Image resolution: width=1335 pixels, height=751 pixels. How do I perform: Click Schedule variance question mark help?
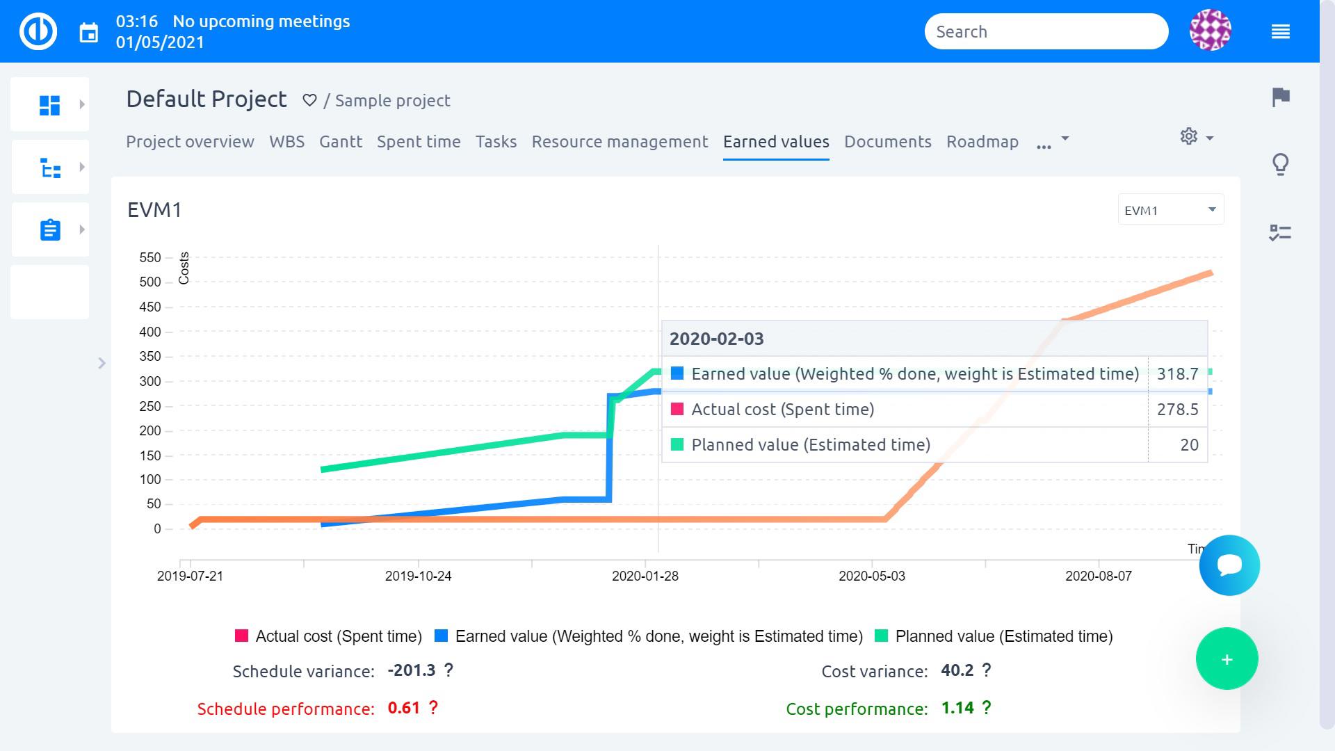tap(448, 670)
